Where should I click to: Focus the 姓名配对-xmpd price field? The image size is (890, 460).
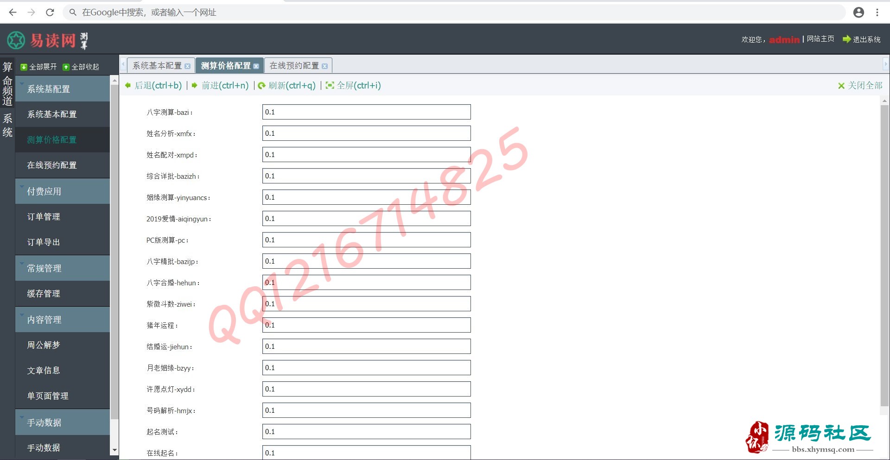pos(366,155)
